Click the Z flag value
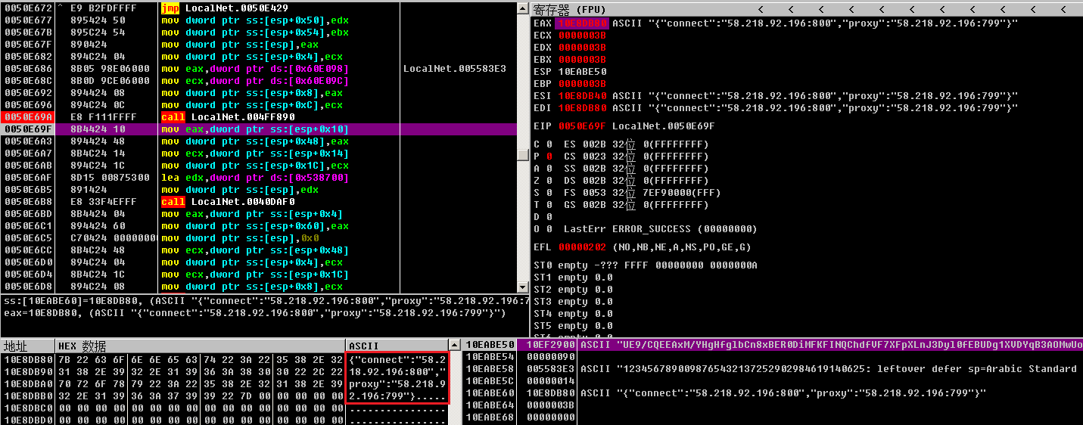This screenshot has height=425, width=1083. (x=549, y=181)
